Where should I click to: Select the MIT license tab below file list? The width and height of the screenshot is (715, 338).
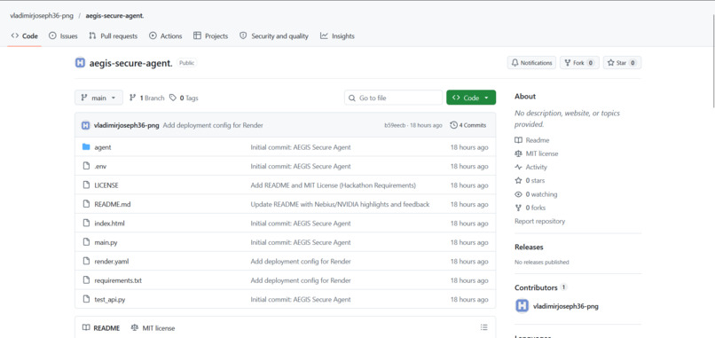point(153,328)
